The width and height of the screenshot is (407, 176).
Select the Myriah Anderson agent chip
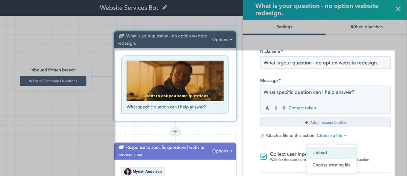pyautogui.click(x=143, y=172)
